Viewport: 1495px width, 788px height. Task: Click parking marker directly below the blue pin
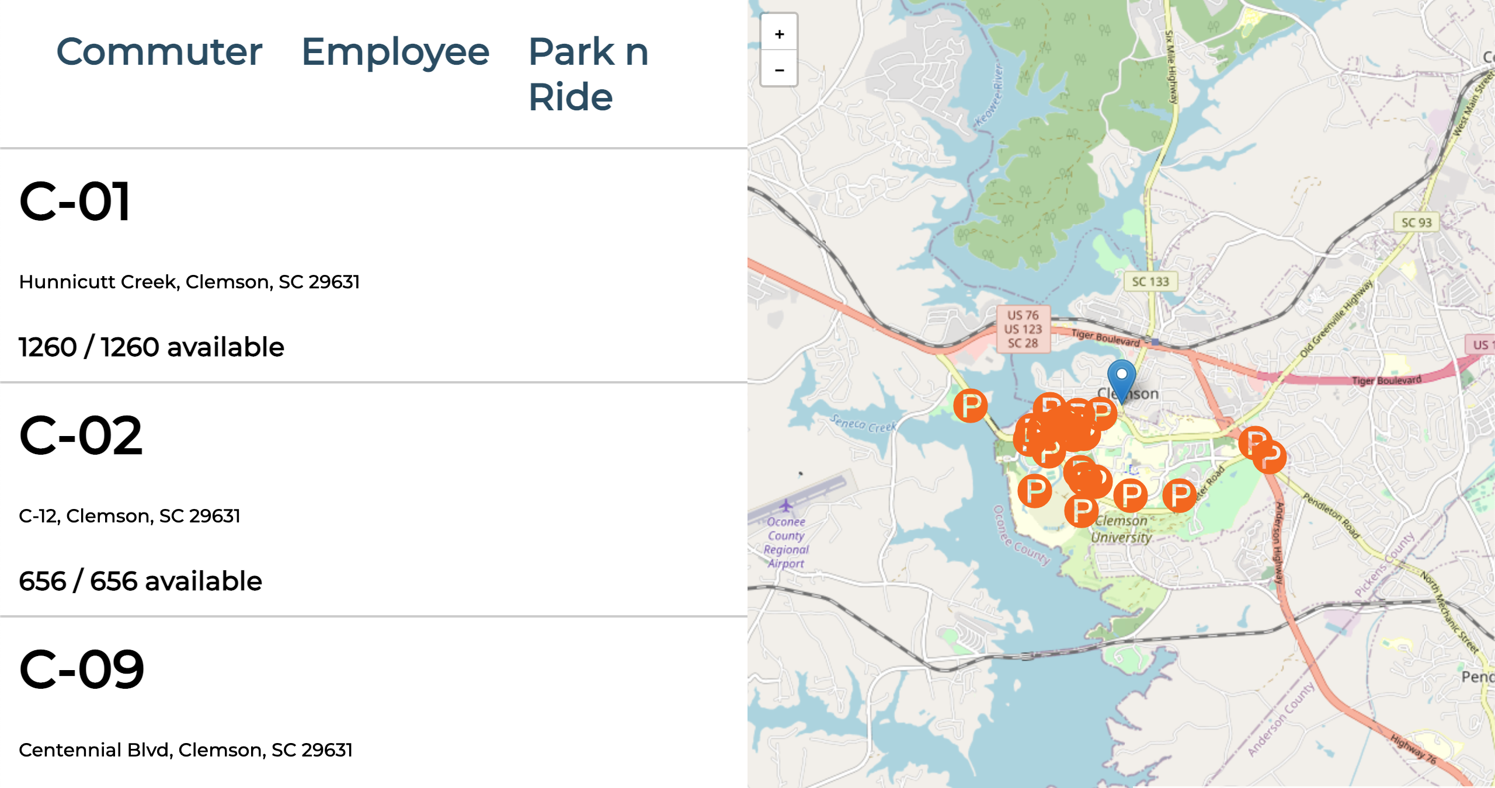1101,413
